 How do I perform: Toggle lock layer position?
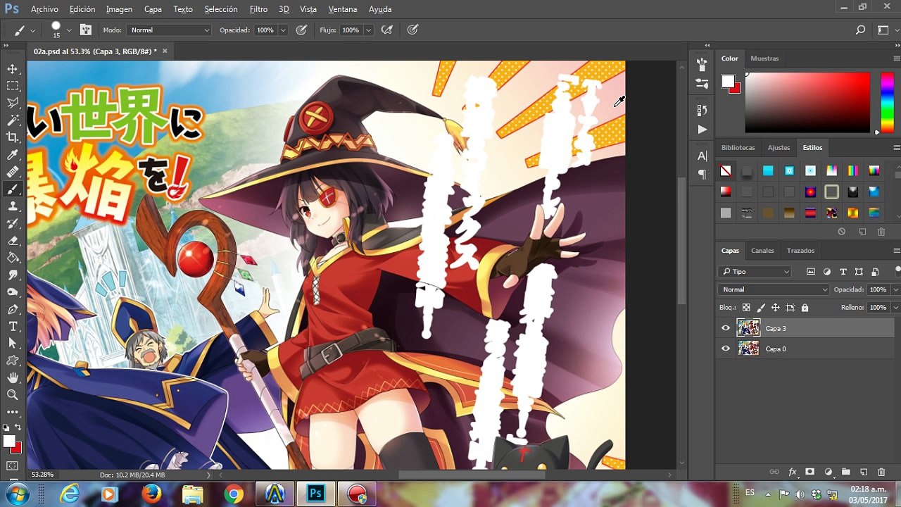775,308
